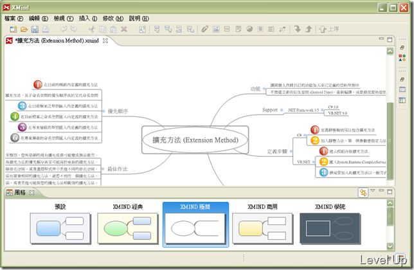Insert an image via toolbar icon
The height and width of the screenshot is (270, 414).
[x=216, y=29]
